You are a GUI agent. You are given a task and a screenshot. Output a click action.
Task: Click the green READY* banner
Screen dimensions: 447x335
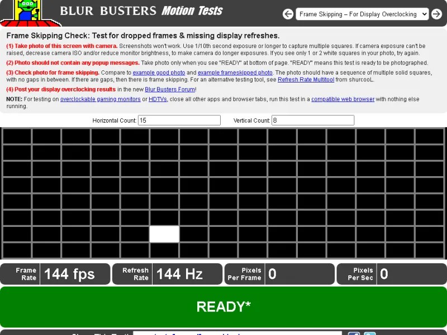[223, 306]
